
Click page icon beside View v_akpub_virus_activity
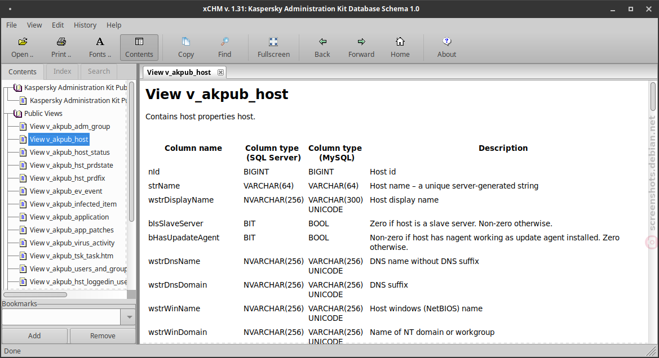click(x=23, y=243)
